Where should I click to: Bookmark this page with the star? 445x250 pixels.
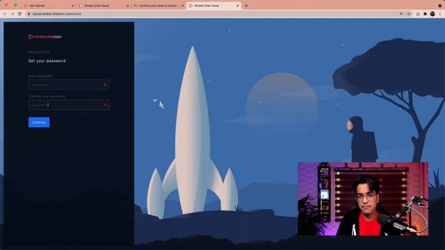point(409,14)
